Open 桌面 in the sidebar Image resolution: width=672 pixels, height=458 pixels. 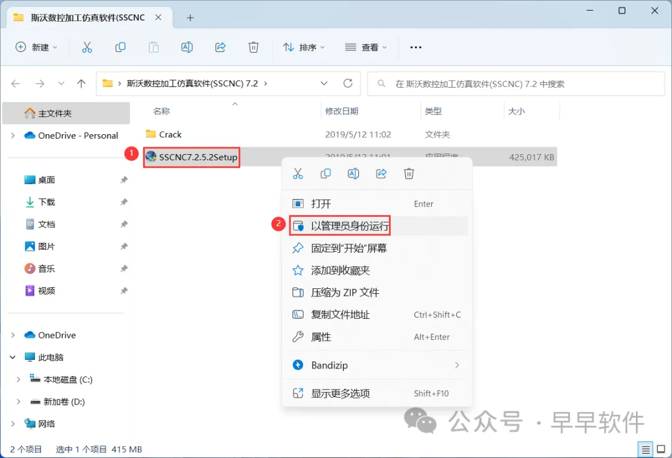click(x=46, y=180)
